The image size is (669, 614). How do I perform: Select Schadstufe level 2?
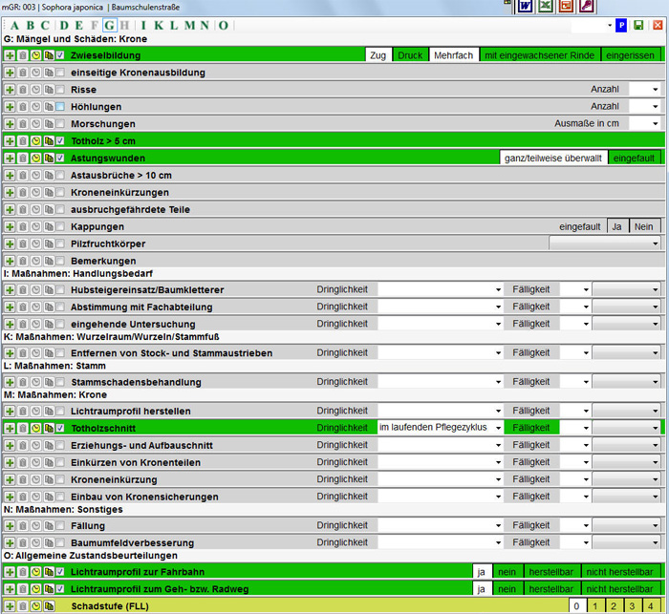click(x=614, y=606)
